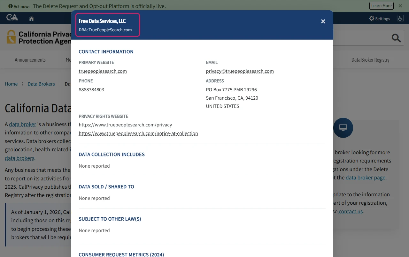Screen dimensions: 409x257
Task: Click the DATA COLLECTION INCLUDES heading
Action: pyautogui.click(x=112, y=155)
